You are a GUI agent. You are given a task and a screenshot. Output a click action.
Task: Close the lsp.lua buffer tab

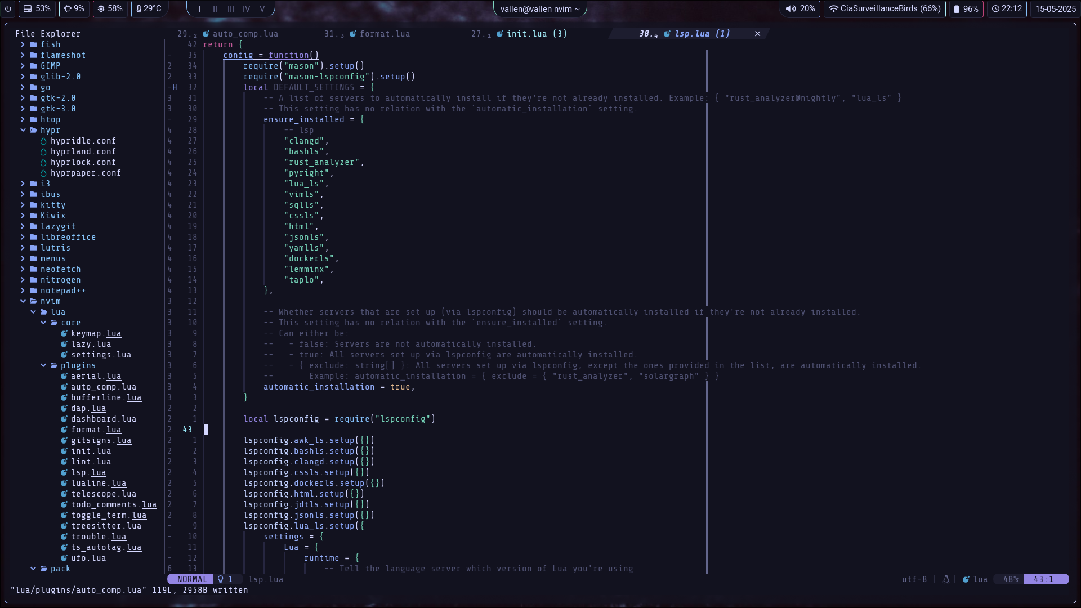click(x=758, y=34)
